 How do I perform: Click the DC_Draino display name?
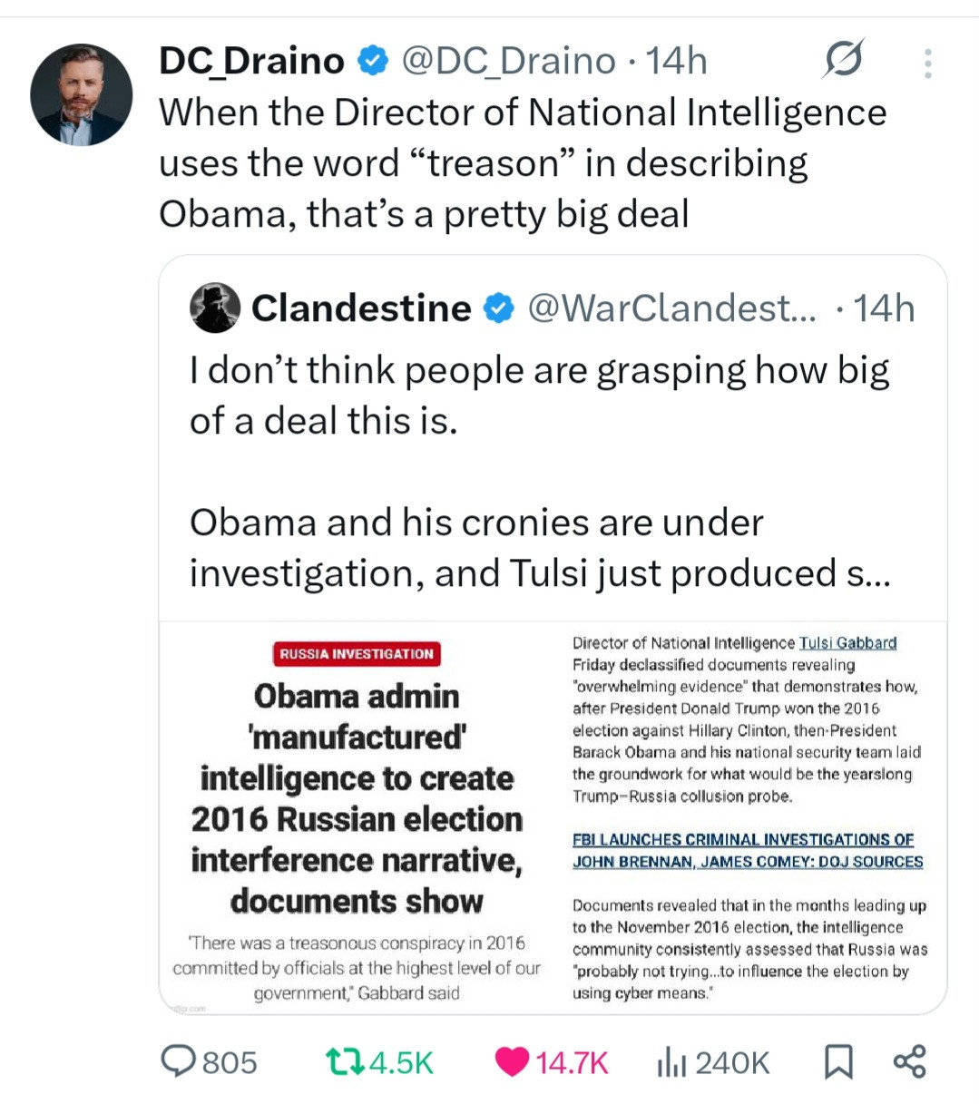pyautogui.click(x=251, y=62)
